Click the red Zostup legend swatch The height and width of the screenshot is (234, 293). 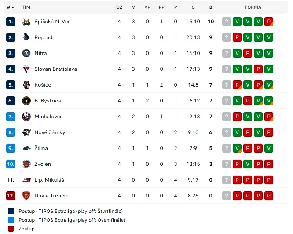11,229
